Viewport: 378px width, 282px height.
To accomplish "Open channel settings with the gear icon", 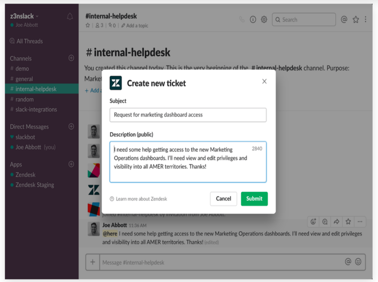I will coord(264,19).
